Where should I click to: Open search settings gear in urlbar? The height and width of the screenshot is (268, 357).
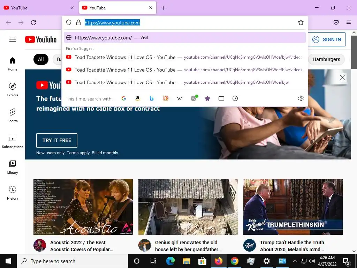301,98
